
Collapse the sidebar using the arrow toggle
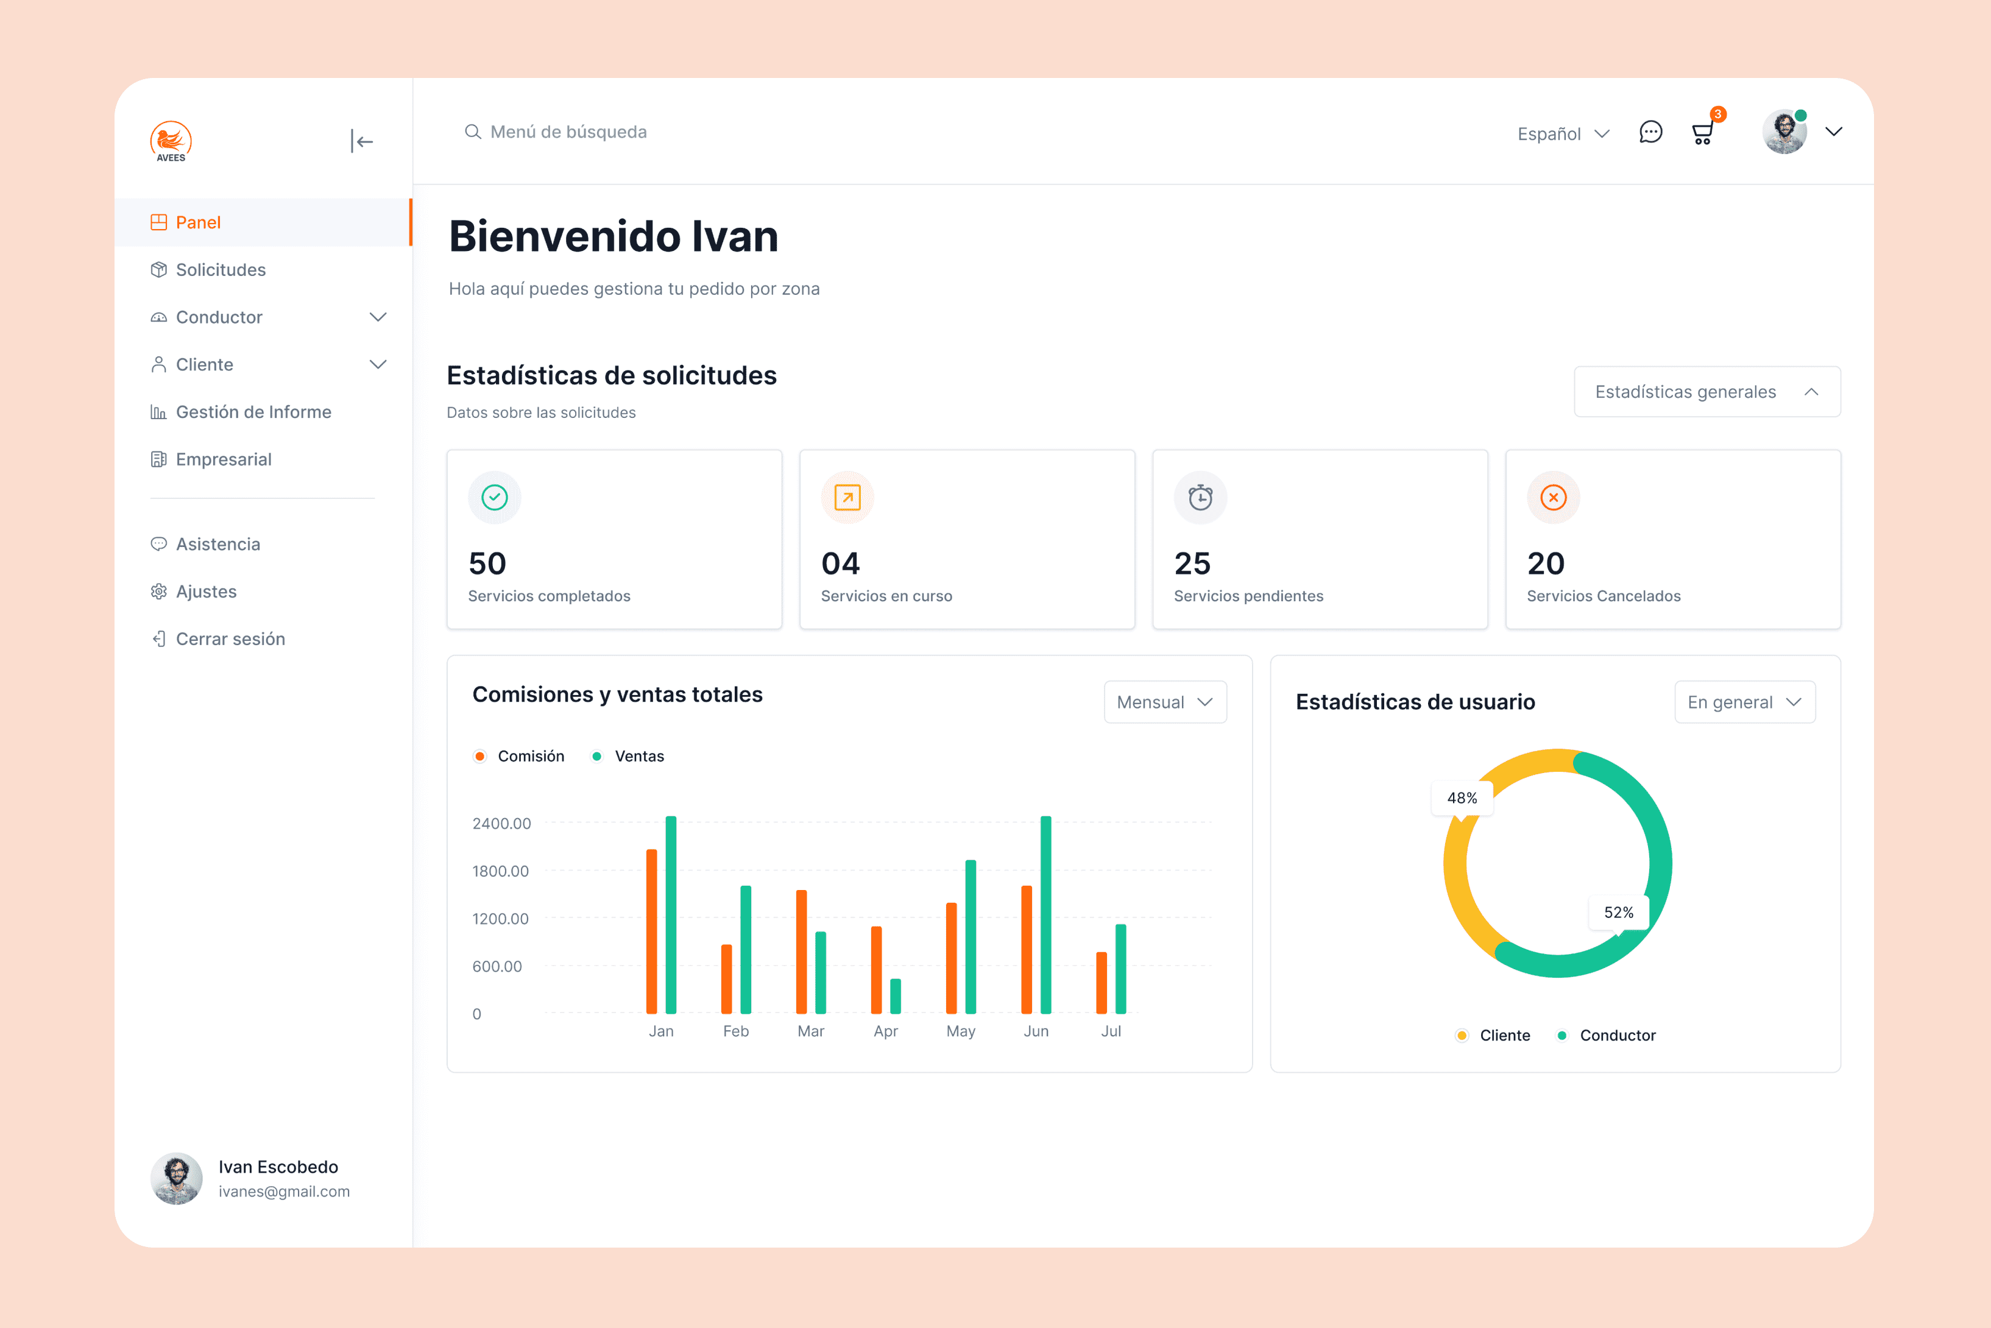pyautogui.click(x=362, y=141)
